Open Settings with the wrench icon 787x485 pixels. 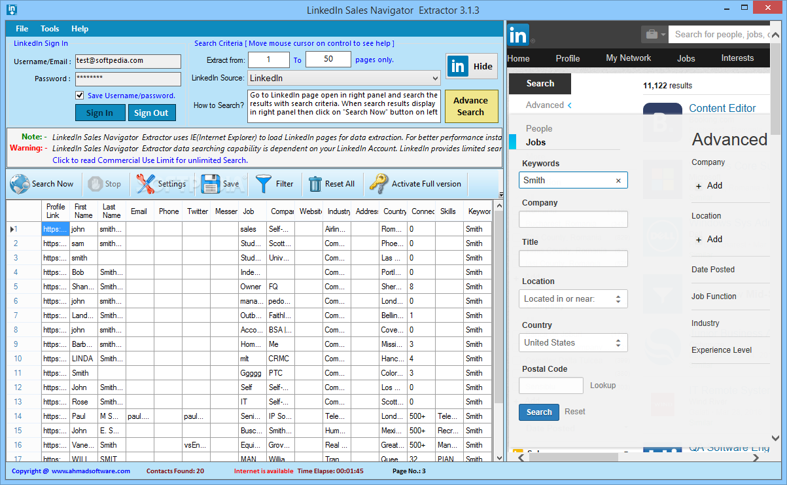point(145,184)
